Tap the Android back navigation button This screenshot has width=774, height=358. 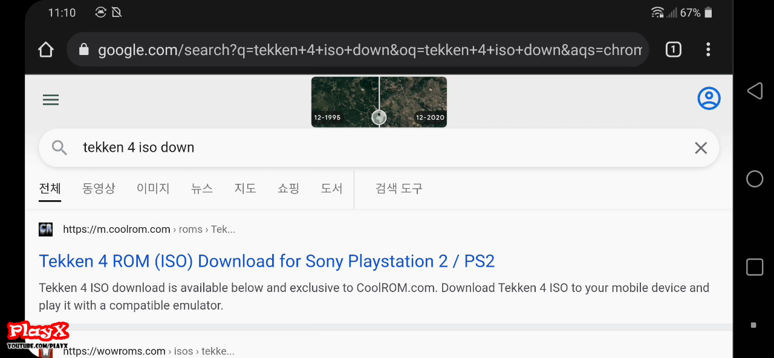click(x=755, y=91)
